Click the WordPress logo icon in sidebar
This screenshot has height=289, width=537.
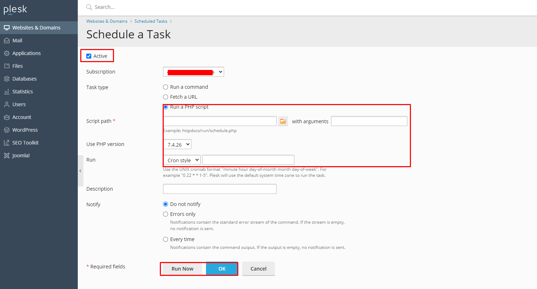[x=6, y=130]
